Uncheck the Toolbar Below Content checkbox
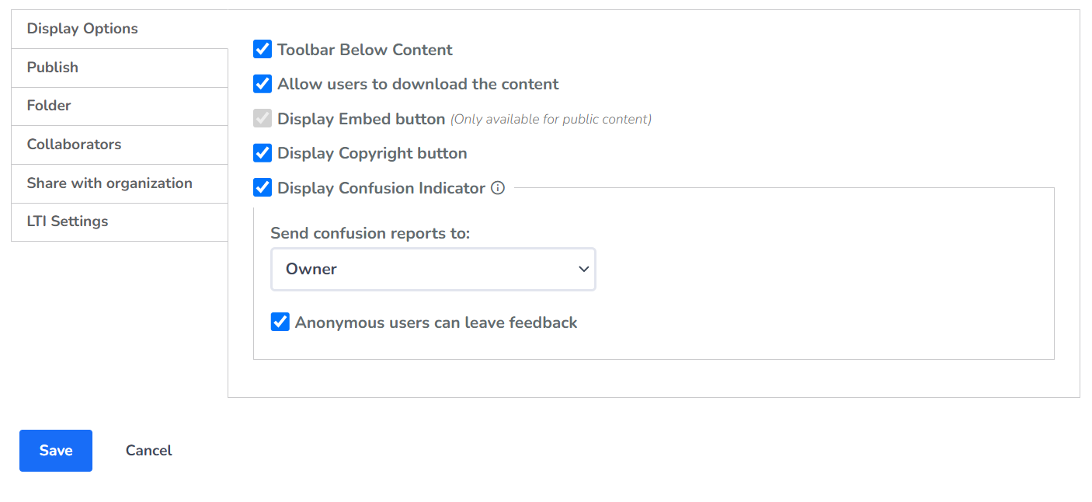Screen dimensions: 1092x502 [x=262, y=49]
